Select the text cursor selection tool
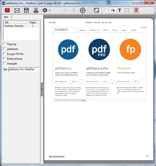This screenshot has width=156, height=166. pos(113,10)
